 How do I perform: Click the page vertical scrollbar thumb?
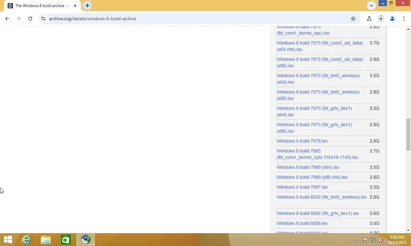(408, 135)
